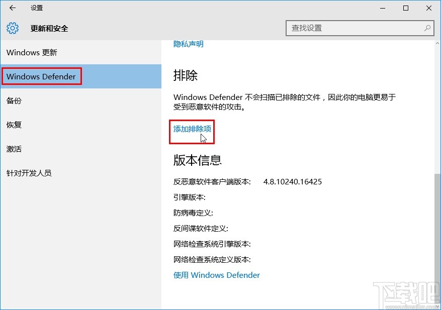Viewport: 441px width, 310px height.
Task: Click inside the 查找设置 search field
Action: pos(352,28)
